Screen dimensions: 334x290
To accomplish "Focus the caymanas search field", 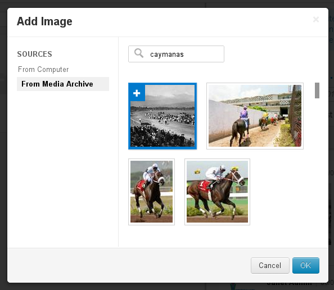I will click(176, 54).
